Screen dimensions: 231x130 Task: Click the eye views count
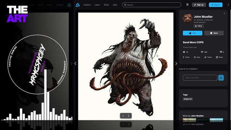204,52
